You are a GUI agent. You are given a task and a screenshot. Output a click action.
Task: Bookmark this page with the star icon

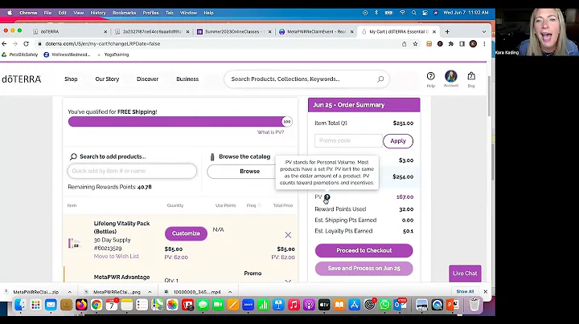coord(416,44)
